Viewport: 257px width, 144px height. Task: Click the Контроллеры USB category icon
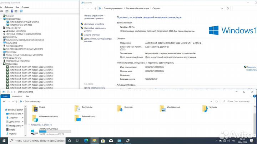(x=4, y=46)
